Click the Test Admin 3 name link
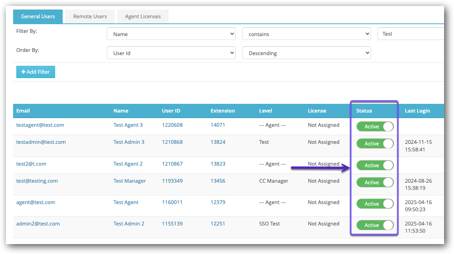The image size is (454, 254). pos(129,142)
